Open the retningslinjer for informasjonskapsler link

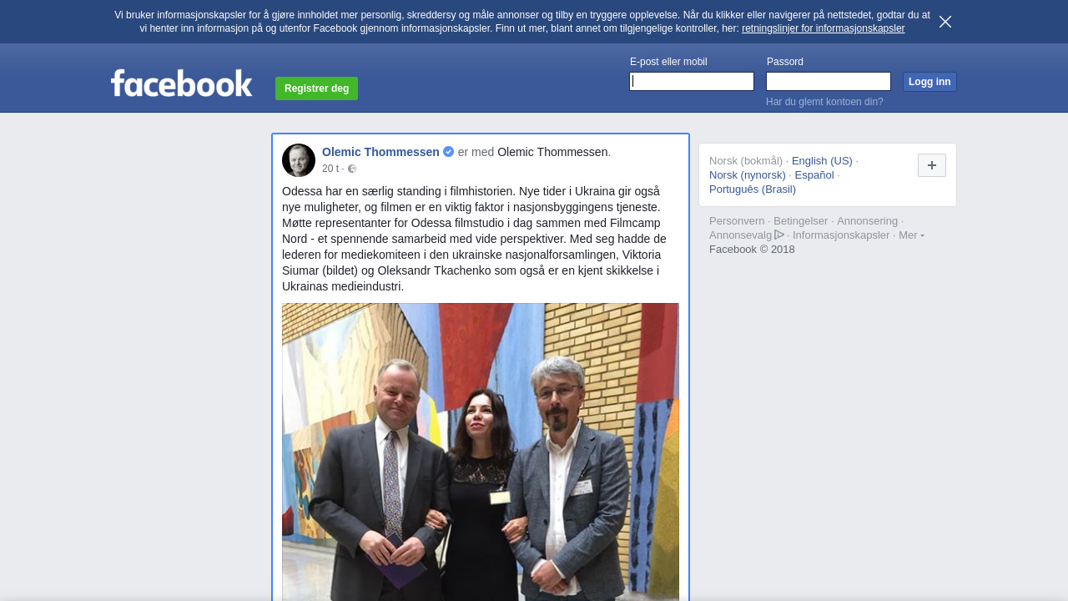(823, 28)
